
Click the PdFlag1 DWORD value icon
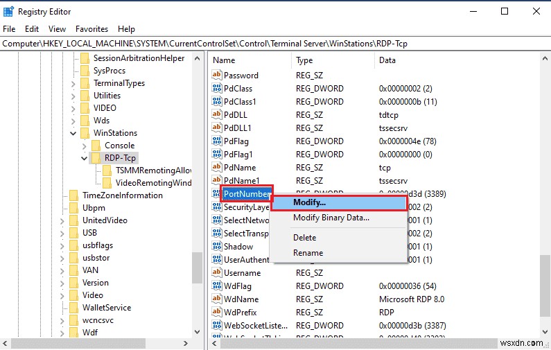(216, 154)
